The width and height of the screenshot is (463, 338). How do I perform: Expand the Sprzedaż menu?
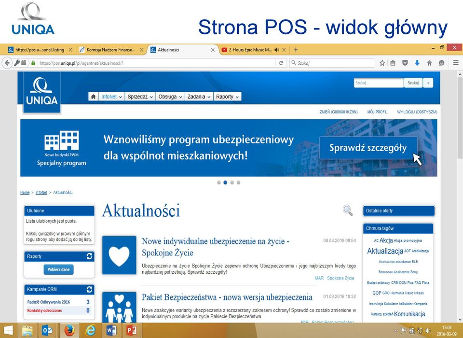pos(140,97)
